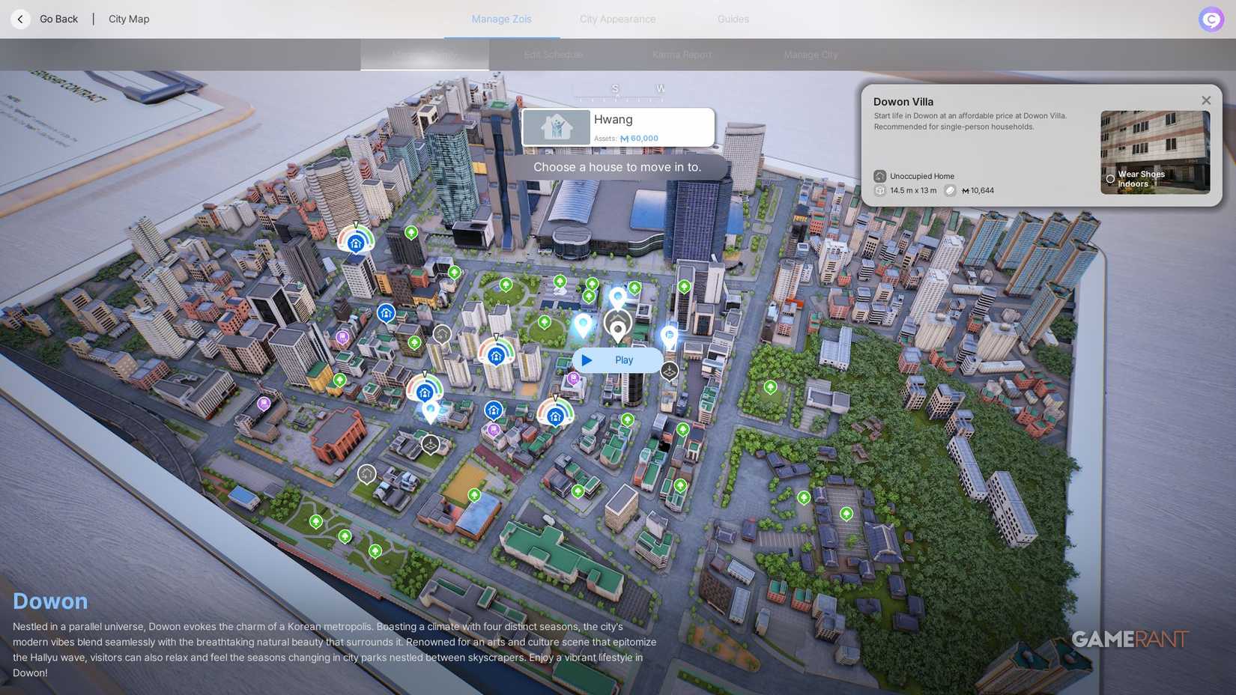Viewport: 1236px width, 695px height.
Task: Open the Karma Report sub-tab
Action: pos(682,55)
